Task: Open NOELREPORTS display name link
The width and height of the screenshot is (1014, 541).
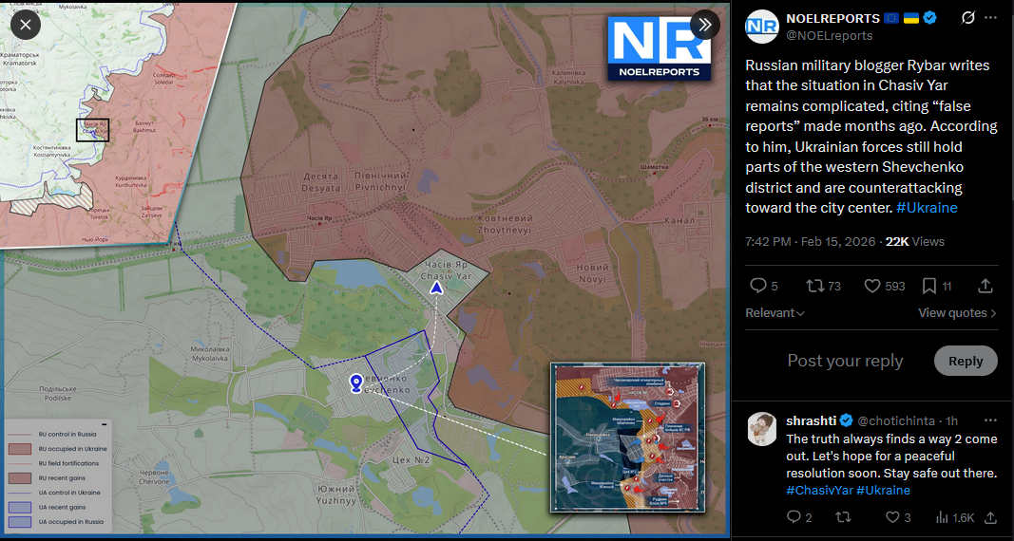Action: tap(832, 19)
